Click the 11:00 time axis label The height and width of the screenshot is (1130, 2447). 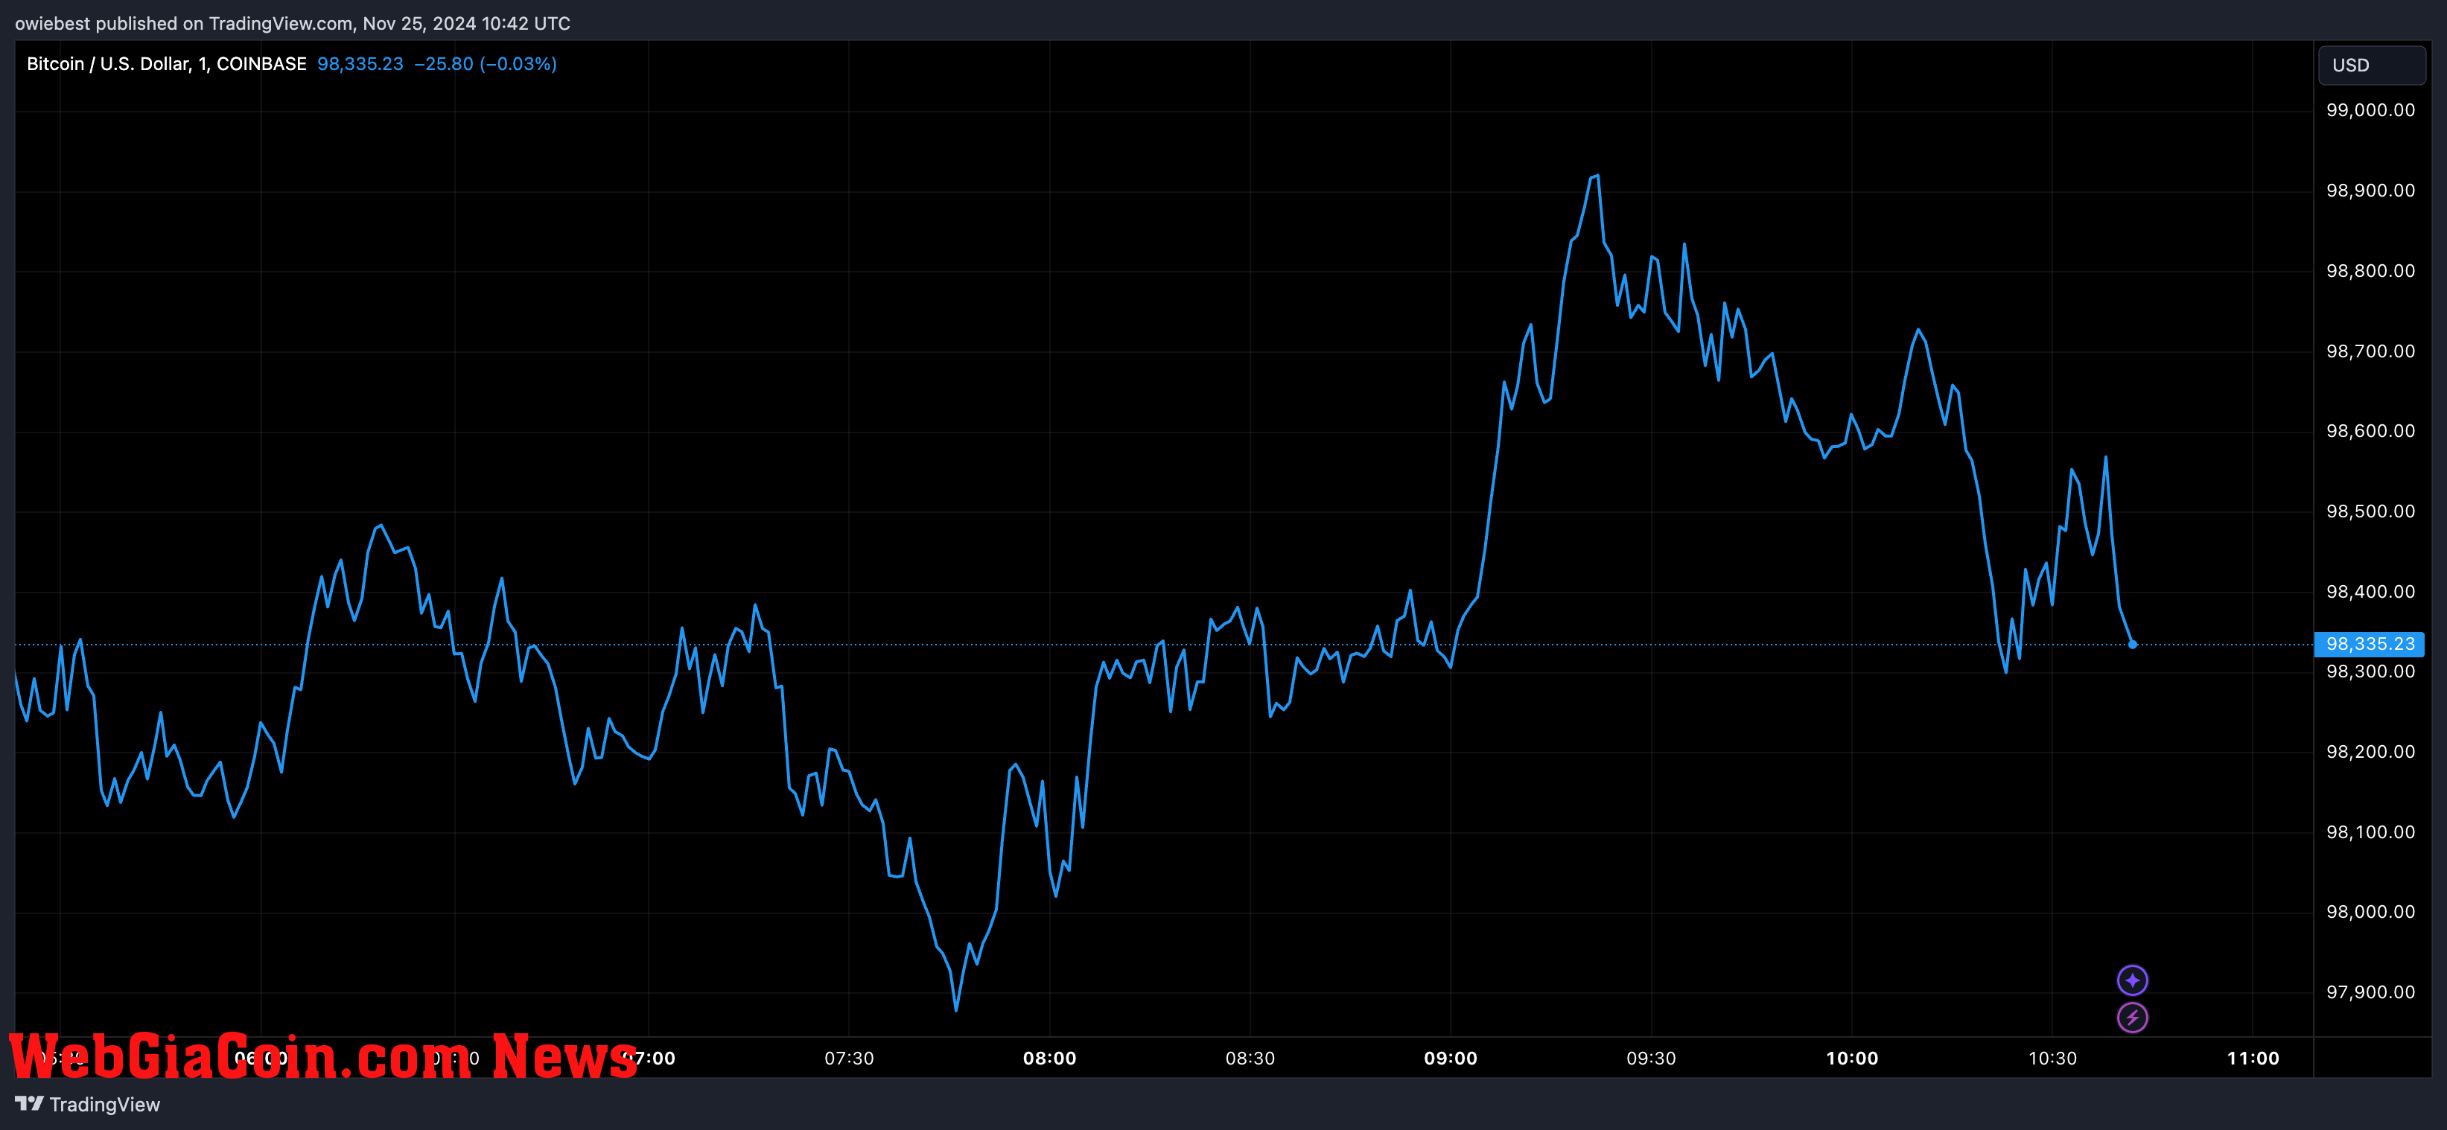(2253, 1058)
